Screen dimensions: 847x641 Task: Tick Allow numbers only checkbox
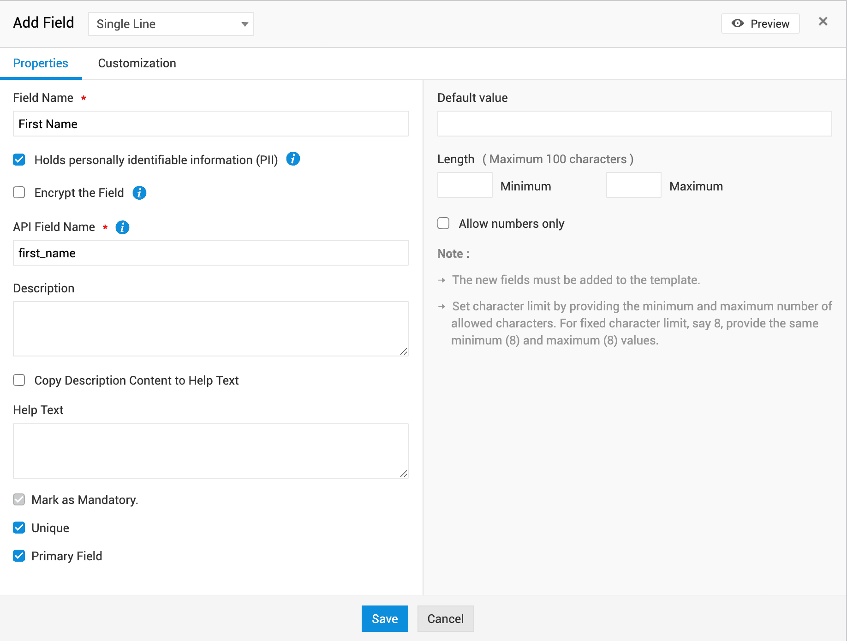(x=443, y=224)
